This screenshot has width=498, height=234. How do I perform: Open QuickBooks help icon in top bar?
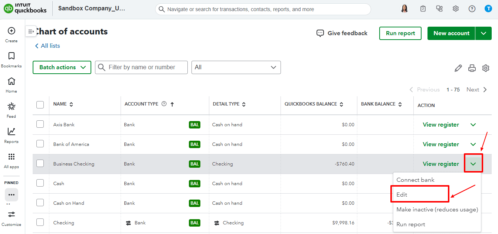coord(472,8)
